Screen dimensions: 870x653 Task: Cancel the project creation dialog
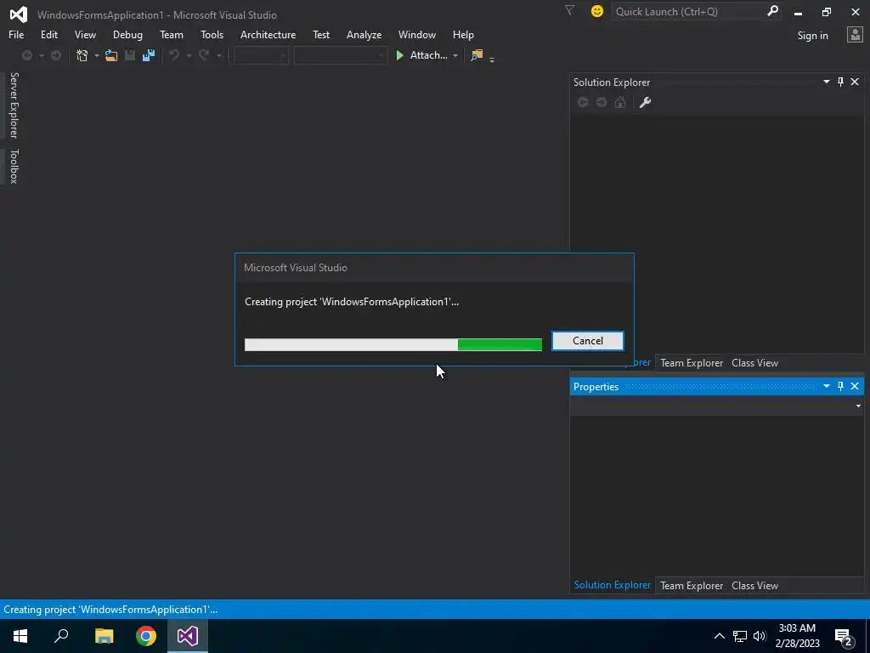pos(588,341)
